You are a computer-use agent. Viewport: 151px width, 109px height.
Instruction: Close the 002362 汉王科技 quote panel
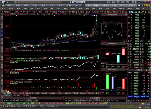point(149,12)
